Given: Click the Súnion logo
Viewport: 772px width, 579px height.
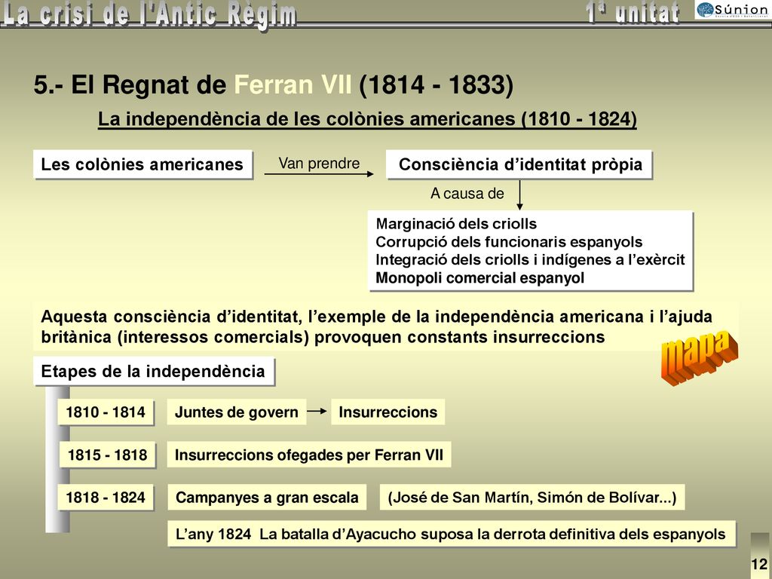Looking at the screenshot, I should 732,10.
